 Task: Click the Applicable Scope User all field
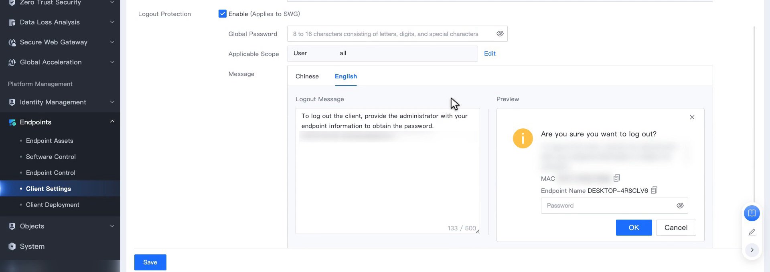click(383, 54)
